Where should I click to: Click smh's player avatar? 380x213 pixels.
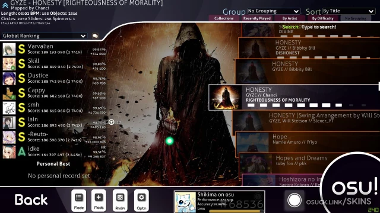click(9, 108)
